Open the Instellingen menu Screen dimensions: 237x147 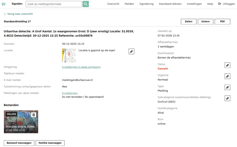[194, 4]
